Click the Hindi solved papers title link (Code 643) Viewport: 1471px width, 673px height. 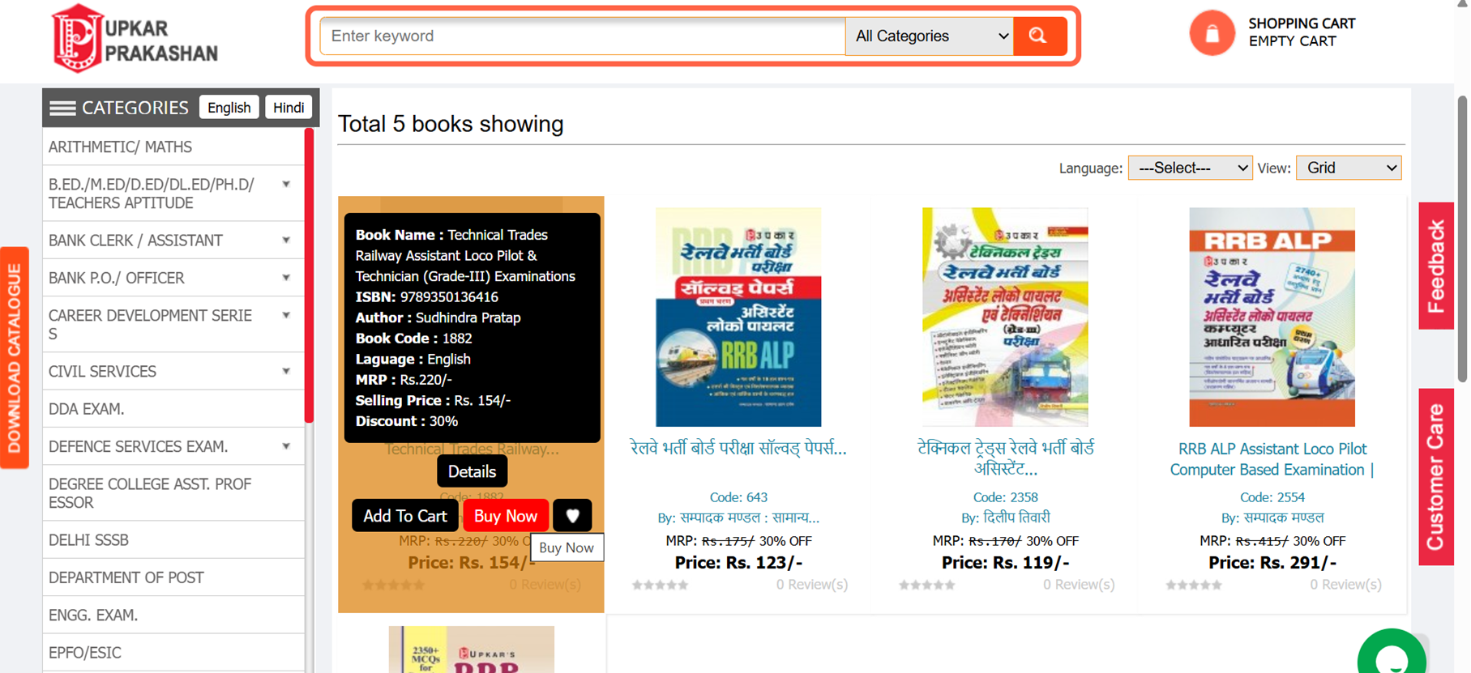[738, 449]
